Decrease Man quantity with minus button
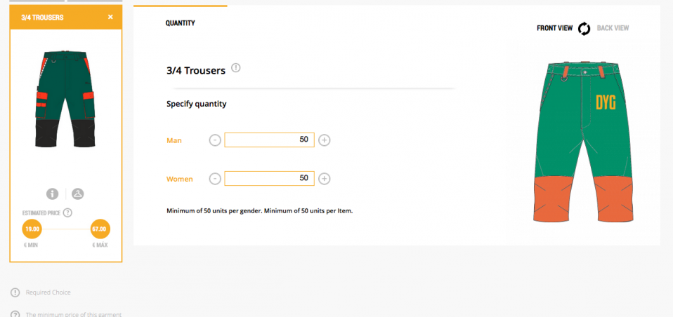This screenshot has height=317, width=673. tap(215, 140)
